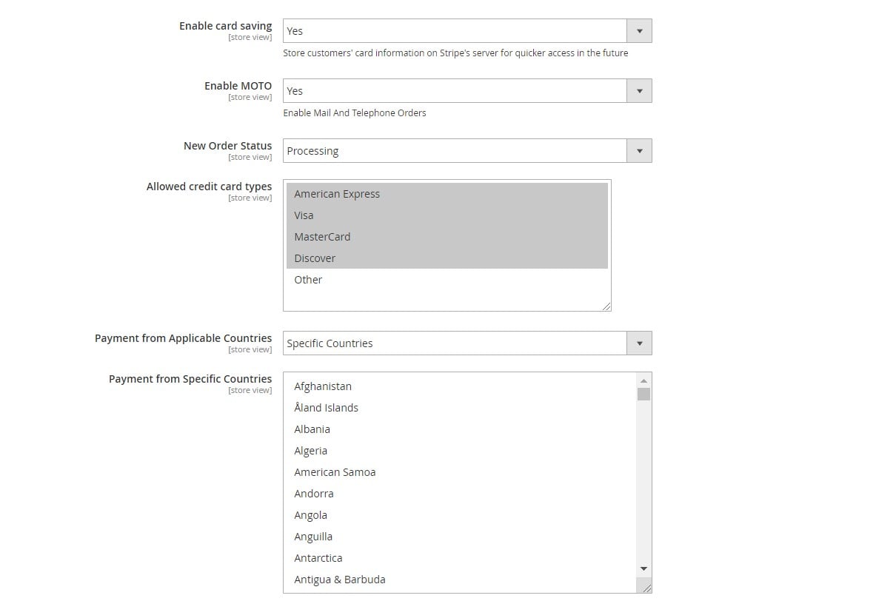
Task: Click the card types box resize handle
Action: point(606,306)
